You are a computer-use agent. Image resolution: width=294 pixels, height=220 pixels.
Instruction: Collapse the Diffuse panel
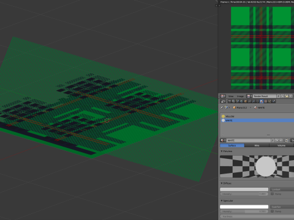tap(226, 183)
